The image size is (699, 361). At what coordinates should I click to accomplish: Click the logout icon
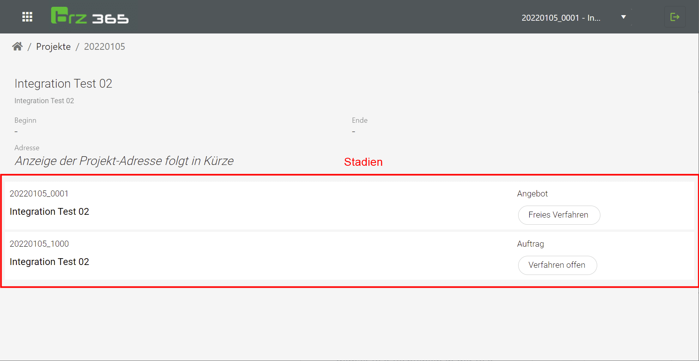675,17
